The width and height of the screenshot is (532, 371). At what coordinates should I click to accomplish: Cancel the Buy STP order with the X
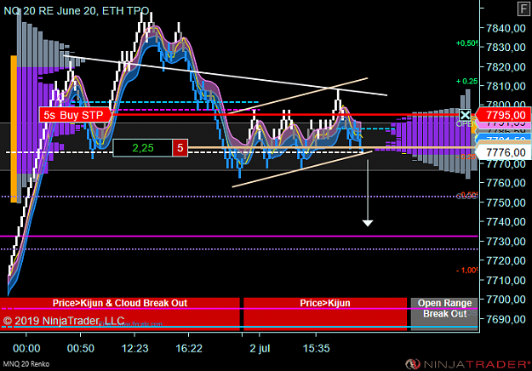pyautogui.click(x=465, y=115)
